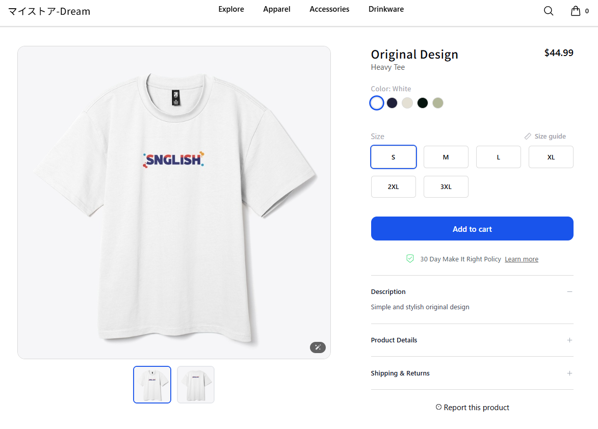Click the green shield policy icon
Image resolution: width=598 pixels, height=429 pixels.
coord(410,258)
